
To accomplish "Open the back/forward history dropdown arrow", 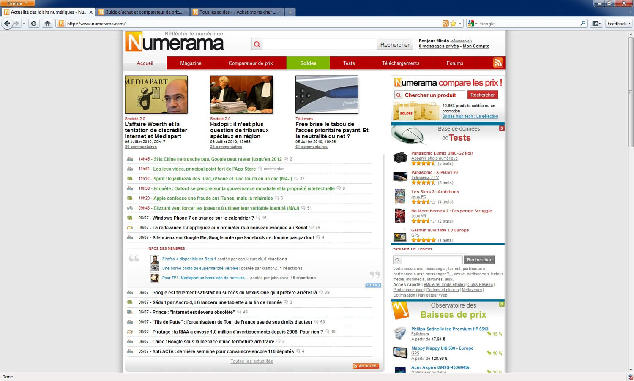I will [x=24, y=24].
